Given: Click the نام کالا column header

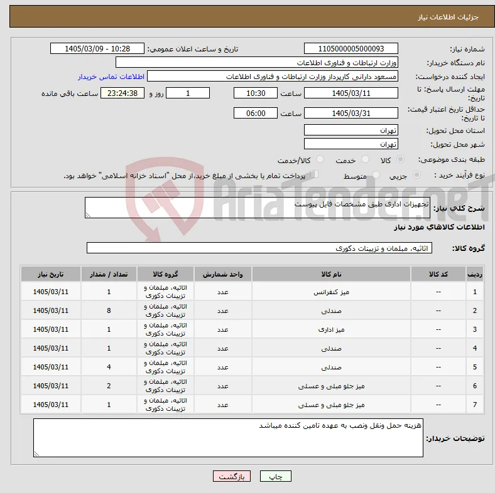Looking at the screenshot, I should tap(331, 274).
